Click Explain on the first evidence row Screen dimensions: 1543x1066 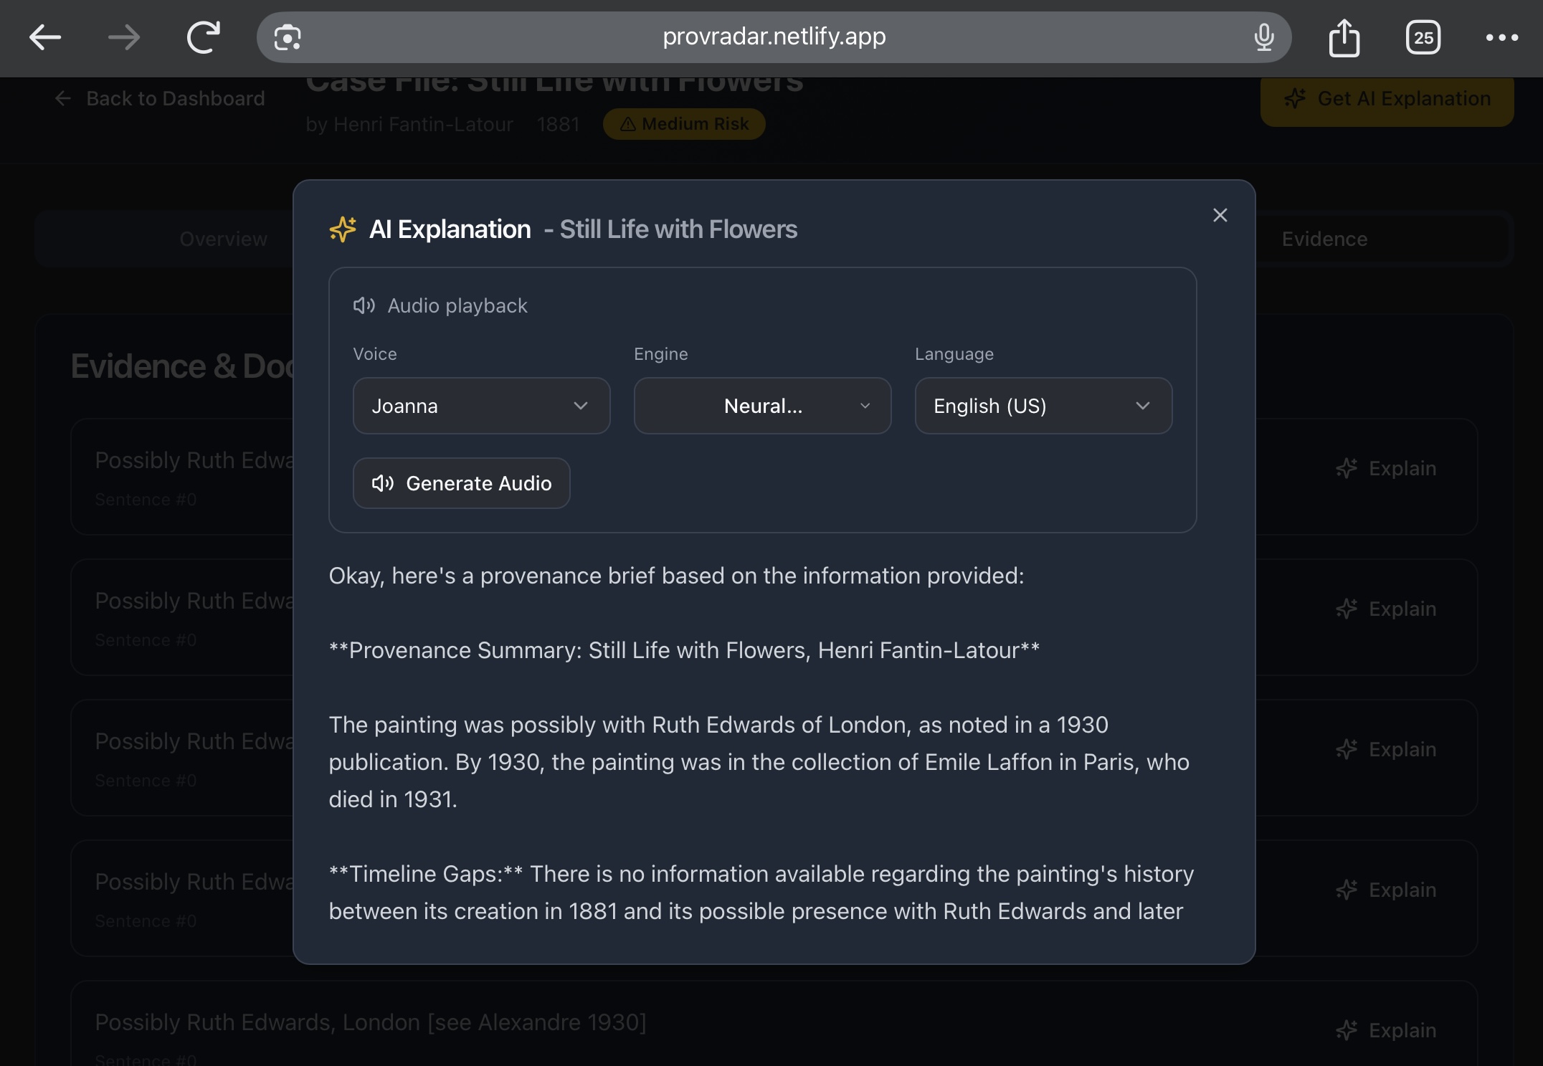pos(1387,468)
